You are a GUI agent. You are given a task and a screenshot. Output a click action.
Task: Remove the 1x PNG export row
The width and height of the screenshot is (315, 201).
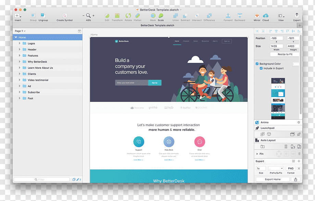click(299, 169)
